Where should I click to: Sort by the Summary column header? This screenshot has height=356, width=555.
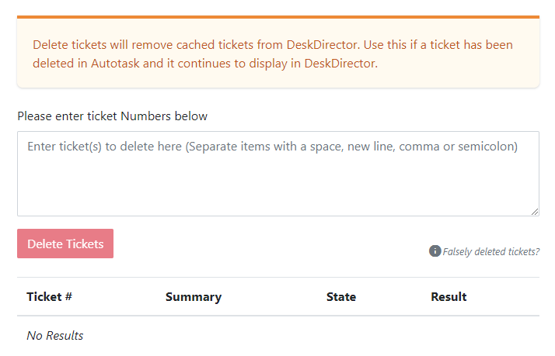click(x=194, y=297)
